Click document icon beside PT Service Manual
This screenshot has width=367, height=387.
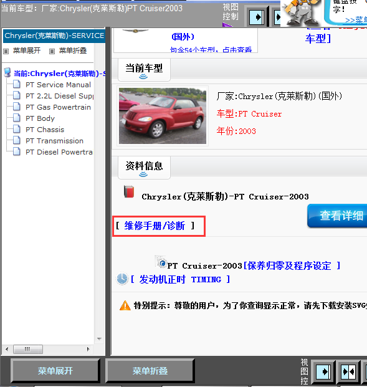[17, 84]
